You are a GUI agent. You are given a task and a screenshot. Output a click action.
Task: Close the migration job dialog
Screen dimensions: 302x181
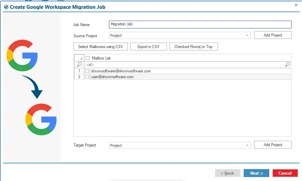click(x=296, y=5)
